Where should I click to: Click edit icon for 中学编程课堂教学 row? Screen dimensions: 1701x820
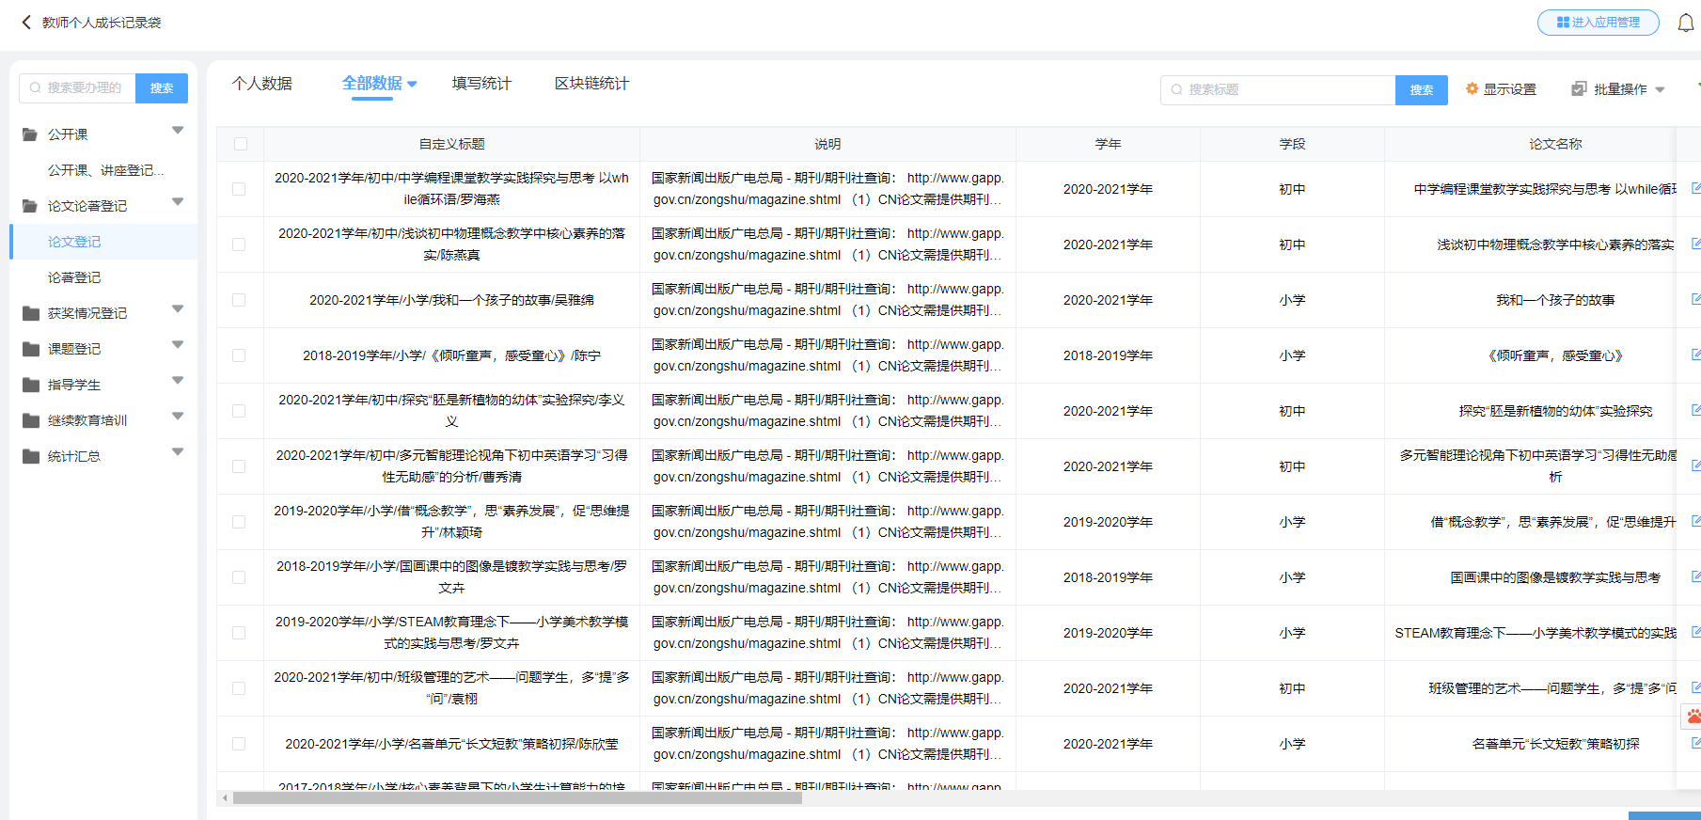coord(1695,188)
